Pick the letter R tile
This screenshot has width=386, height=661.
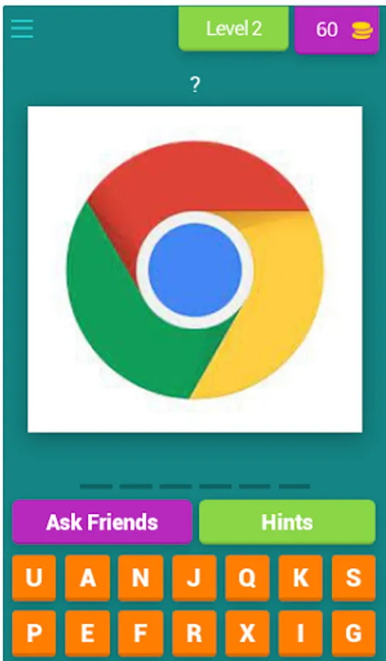point(194,633)
